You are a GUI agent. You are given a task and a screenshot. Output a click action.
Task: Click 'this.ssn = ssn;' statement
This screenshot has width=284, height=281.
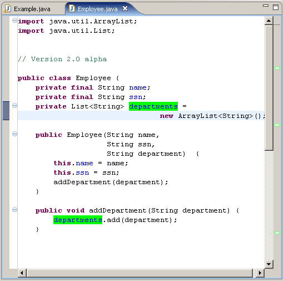(x=86, y=172)
